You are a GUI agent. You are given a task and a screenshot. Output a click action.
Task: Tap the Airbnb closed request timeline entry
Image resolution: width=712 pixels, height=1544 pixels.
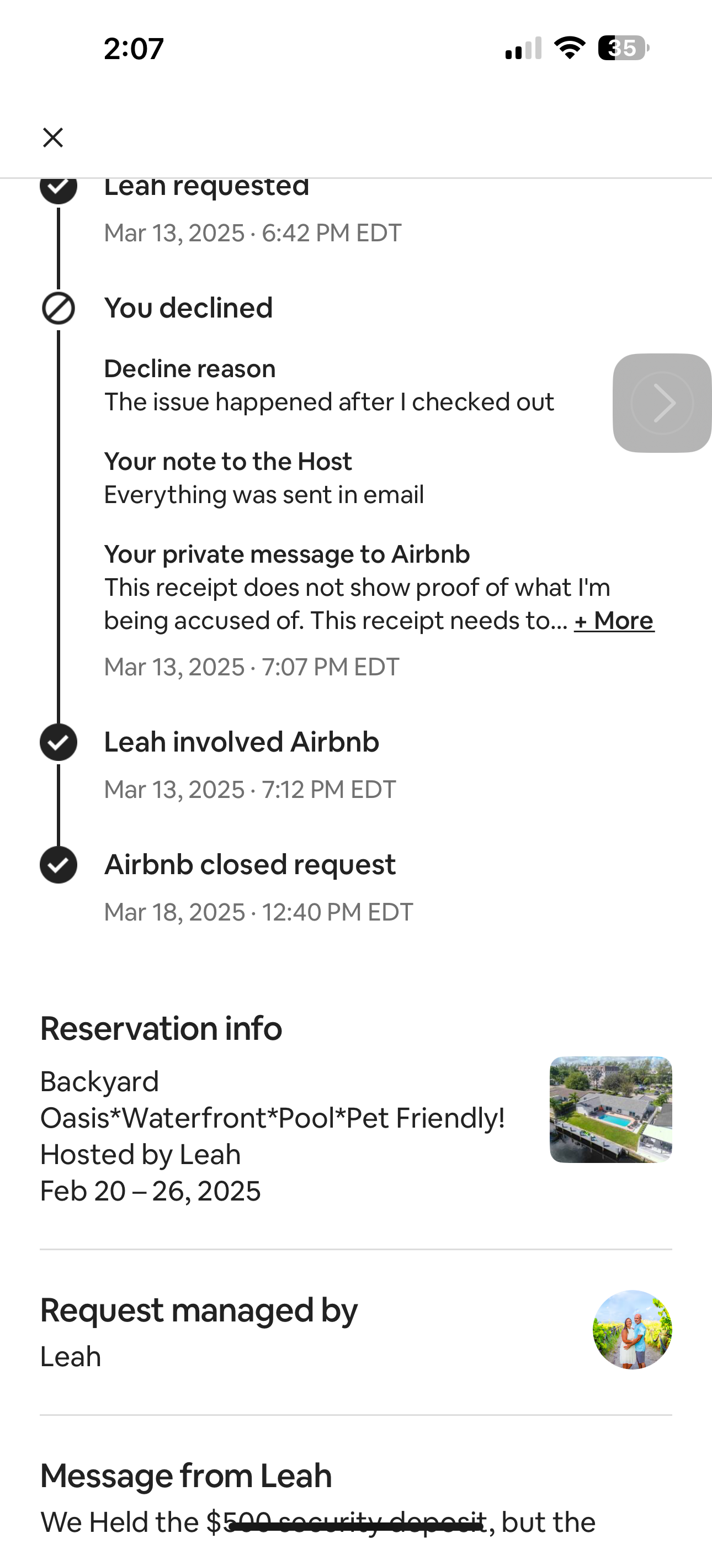(x=249, y=865)
